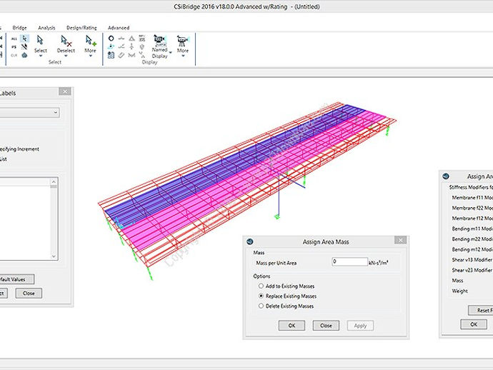
Task: Click the CLR clear selection icon
Action: click(14, 55)
